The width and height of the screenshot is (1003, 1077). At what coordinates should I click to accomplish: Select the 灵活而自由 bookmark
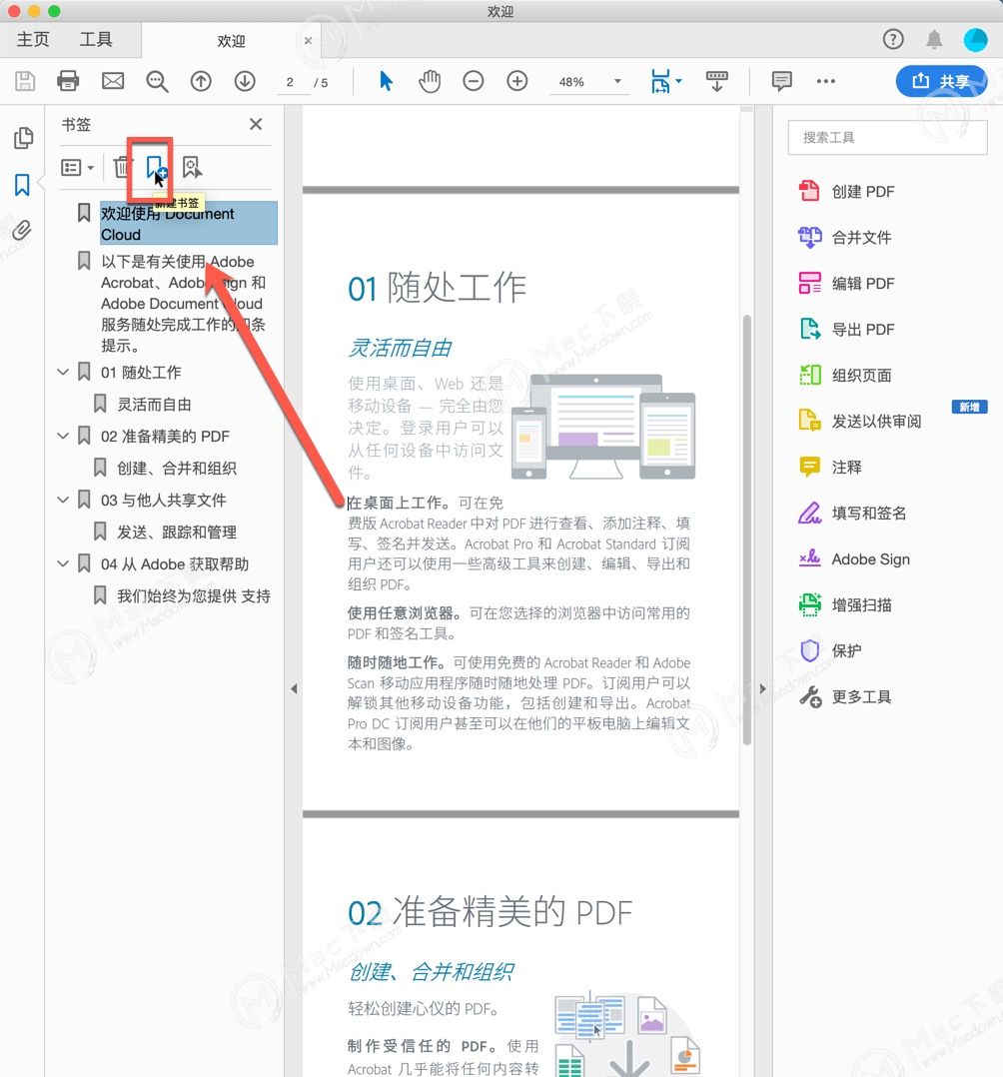[x=154, y=405]
